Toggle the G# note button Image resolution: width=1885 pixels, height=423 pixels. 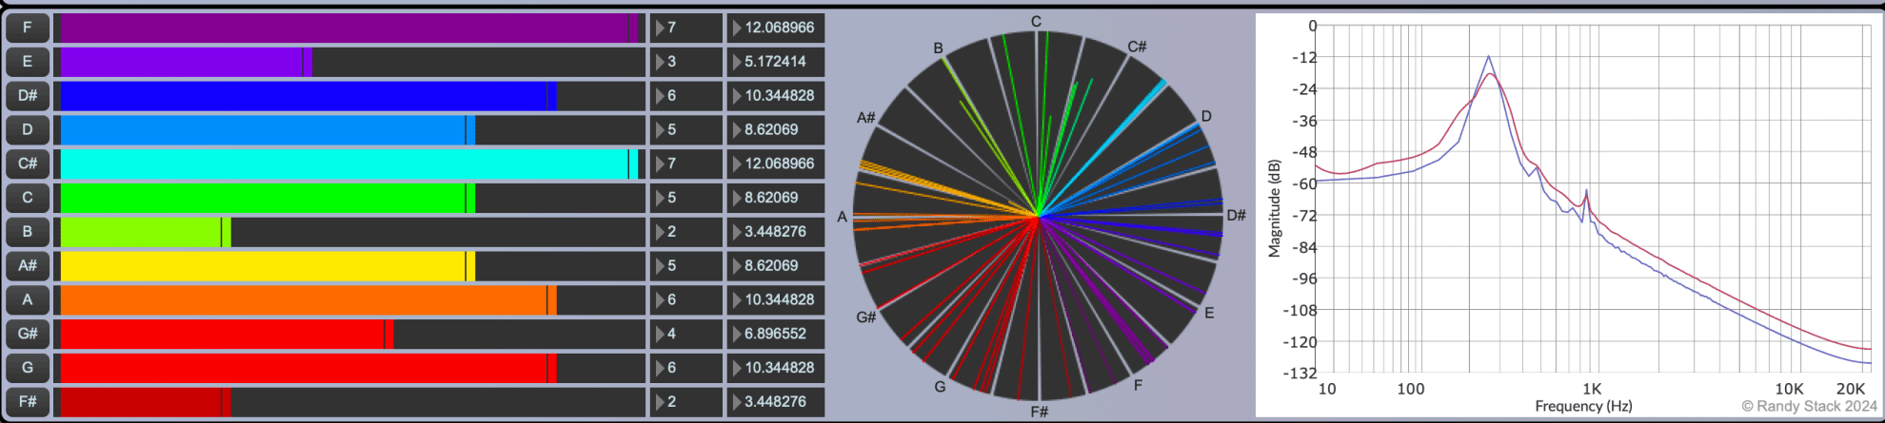coord(28,334)
